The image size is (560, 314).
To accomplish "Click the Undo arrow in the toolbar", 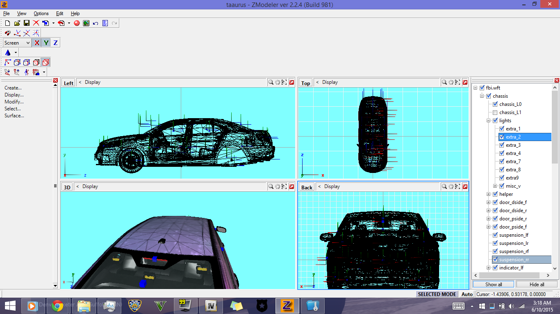I will [95, 23].
